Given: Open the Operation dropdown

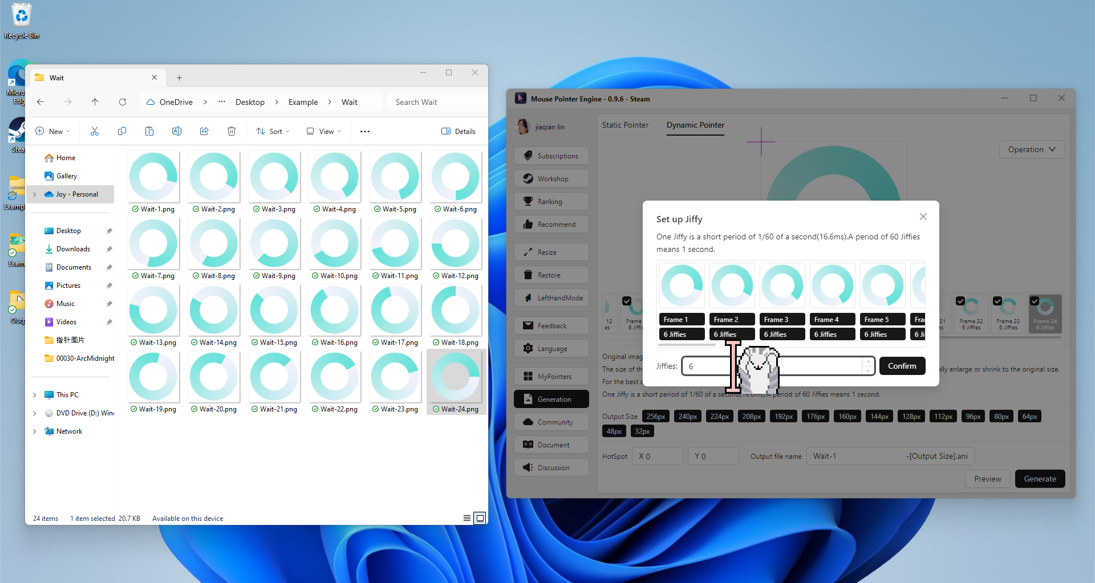Looking at the screenshot, I should pyautogui.click(x=1032, y=149).
